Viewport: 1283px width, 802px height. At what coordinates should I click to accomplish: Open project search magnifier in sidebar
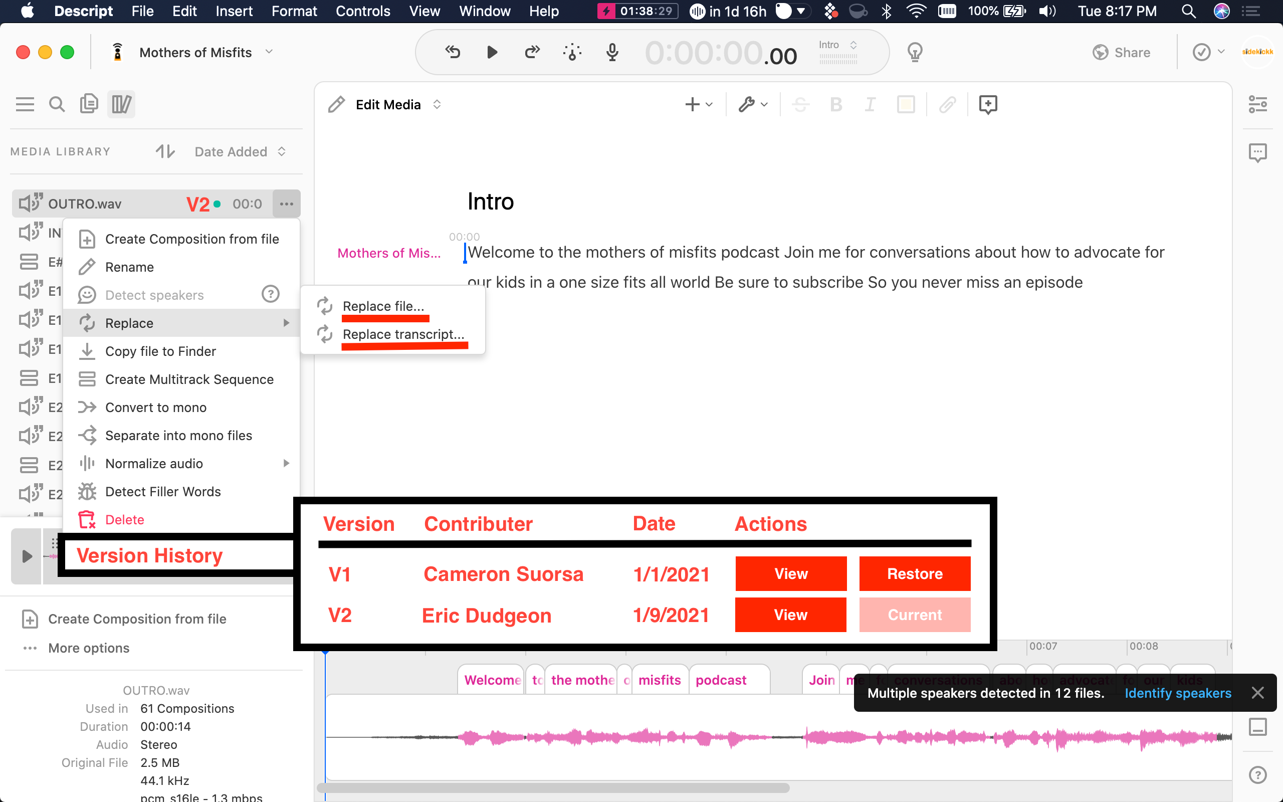[x=57, y=104]
